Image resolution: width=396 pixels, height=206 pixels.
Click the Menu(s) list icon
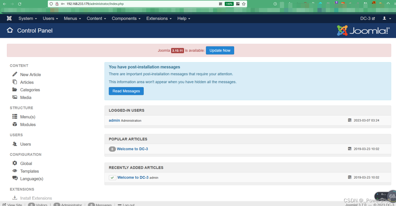click(x=15, y=116)
